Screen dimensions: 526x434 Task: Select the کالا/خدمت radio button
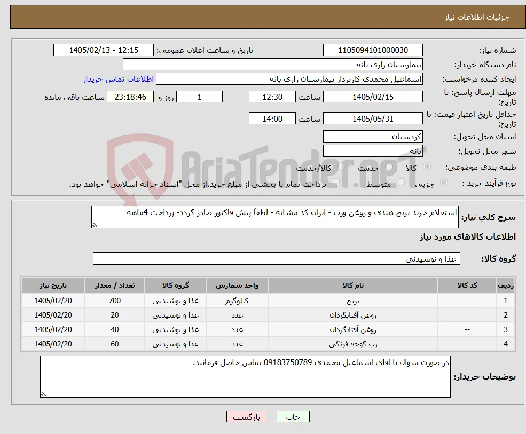tap(341, 167)
